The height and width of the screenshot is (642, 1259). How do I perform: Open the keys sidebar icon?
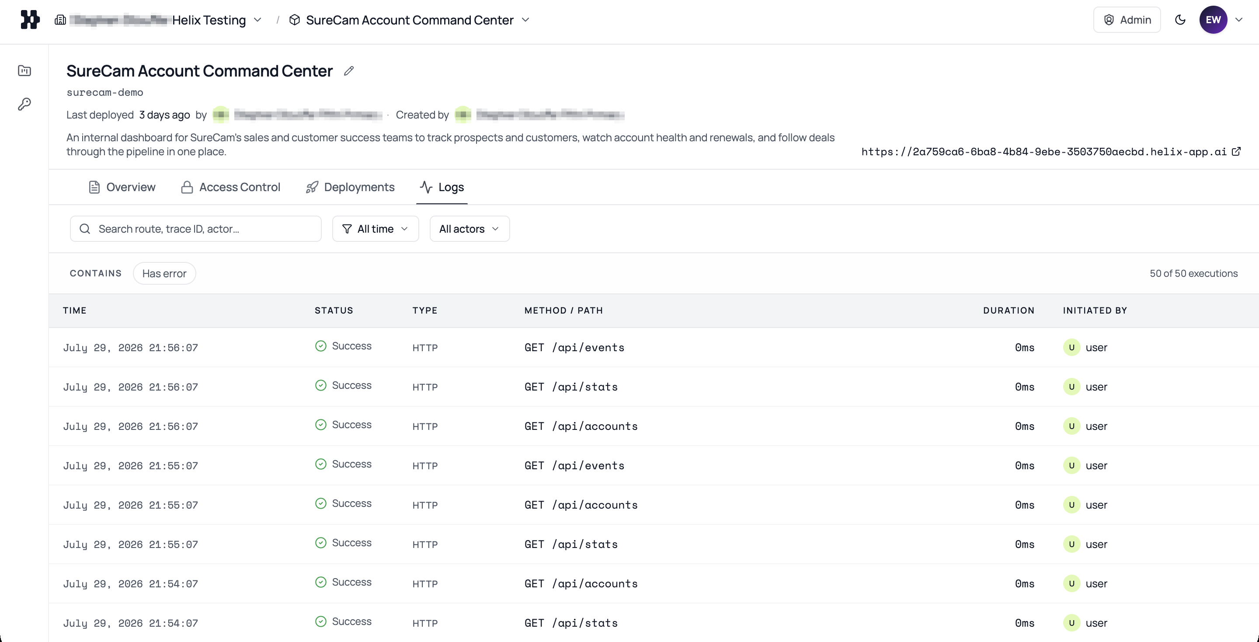[x=24, y=104]
